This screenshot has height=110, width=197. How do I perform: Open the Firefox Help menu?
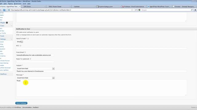coord(29,4)
